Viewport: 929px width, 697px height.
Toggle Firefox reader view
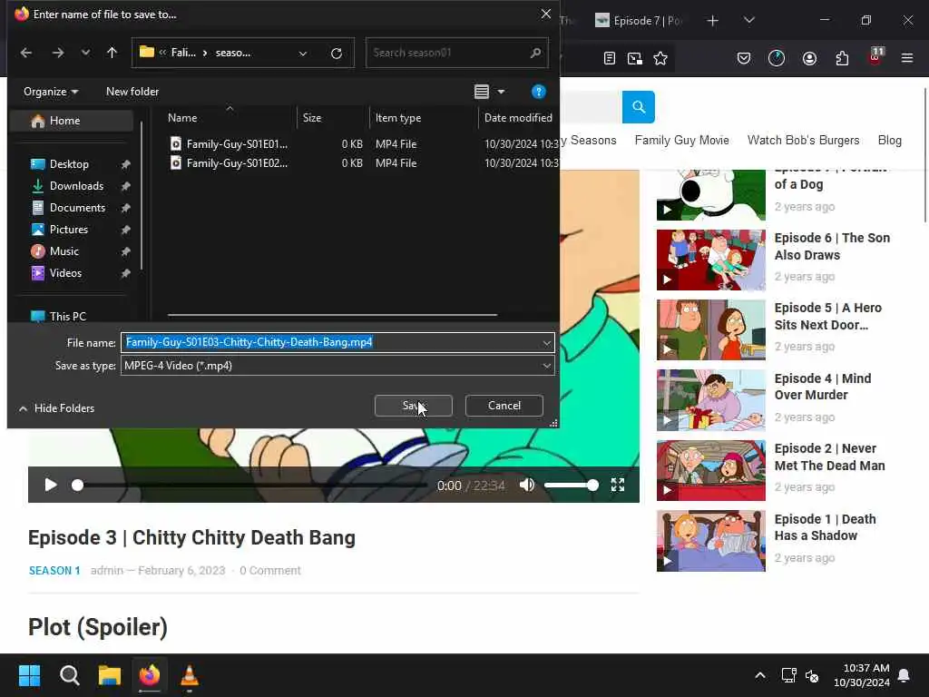[x=609, y=58]
